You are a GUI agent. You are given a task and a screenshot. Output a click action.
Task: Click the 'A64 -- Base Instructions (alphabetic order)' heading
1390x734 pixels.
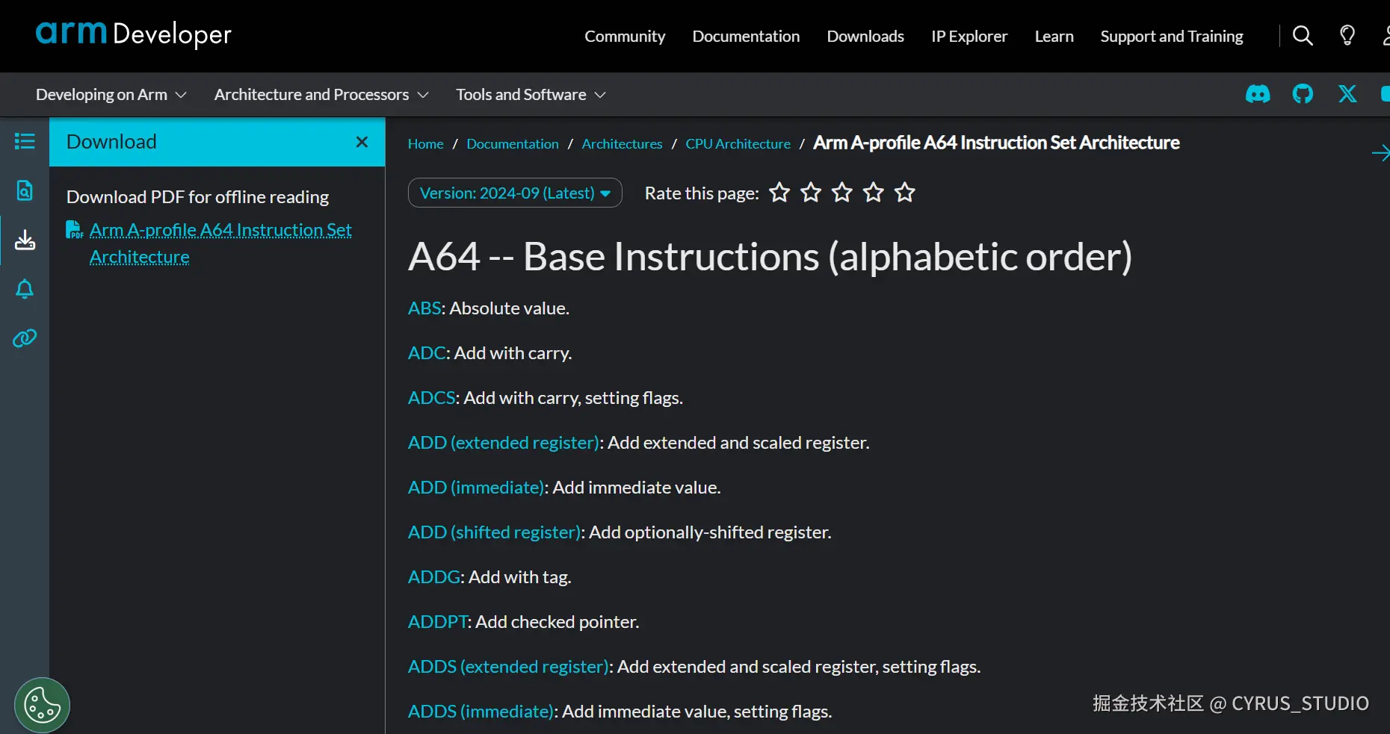pos(770,257)
